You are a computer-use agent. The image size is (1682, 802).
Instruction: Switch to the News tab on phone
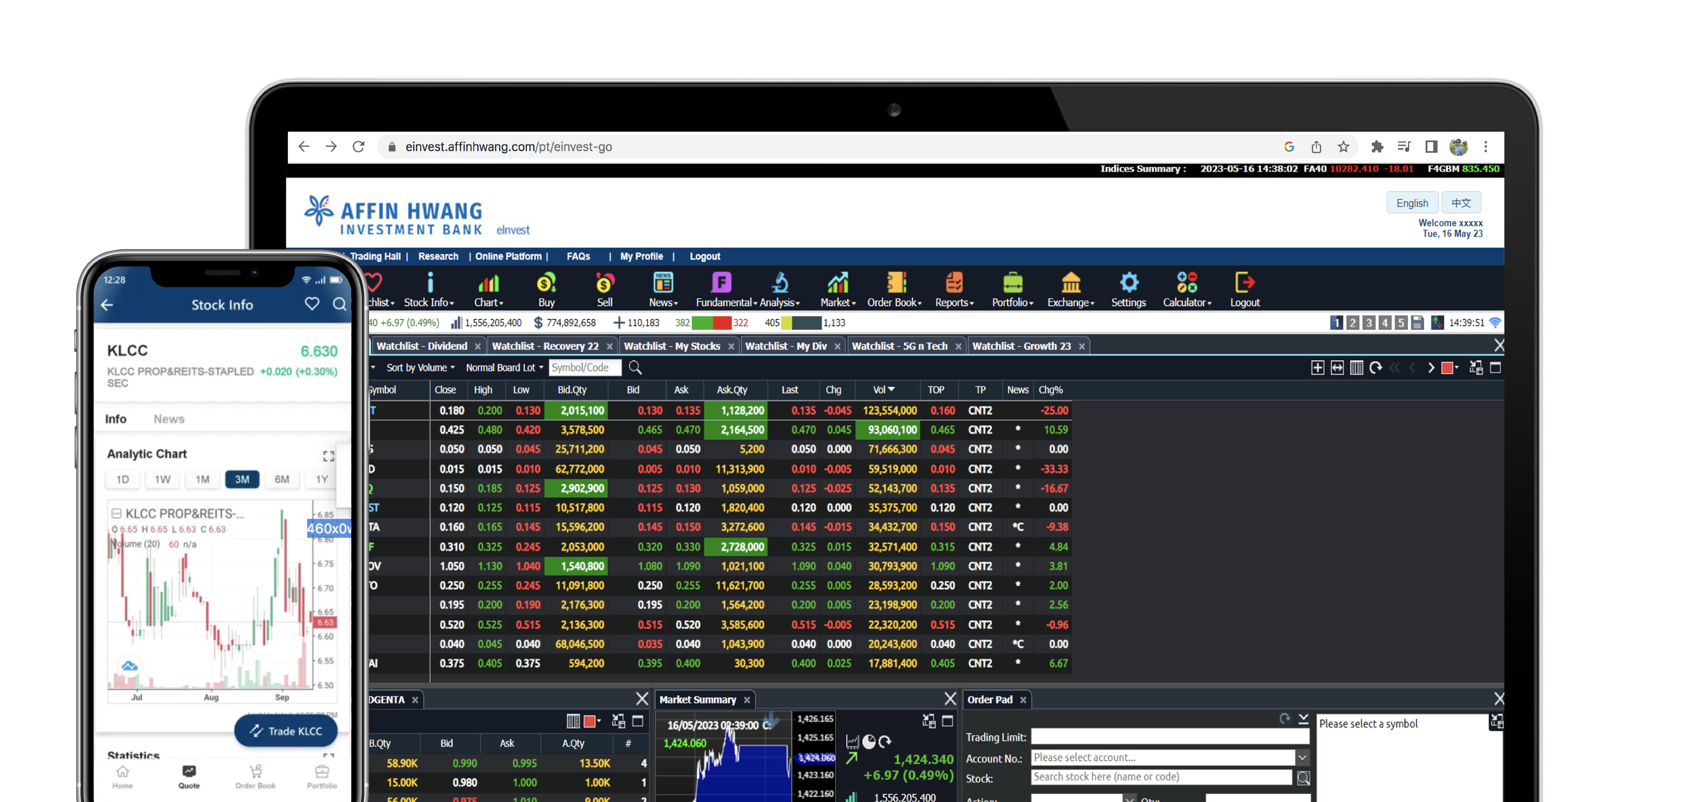pyautogui.click(x=169, y=419)
